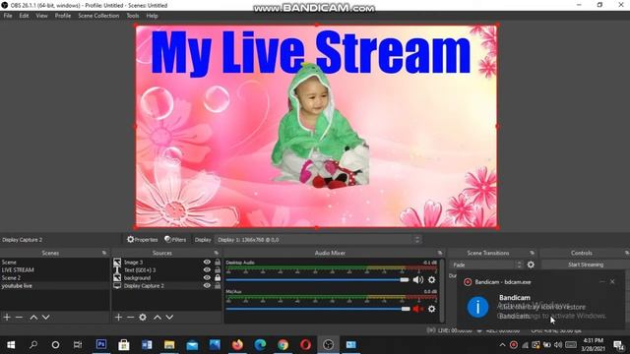Open Microsoft Edge from the taskbar
This screenshot has width=630, height=354.
pyautogui.click(x=260, y=344)
